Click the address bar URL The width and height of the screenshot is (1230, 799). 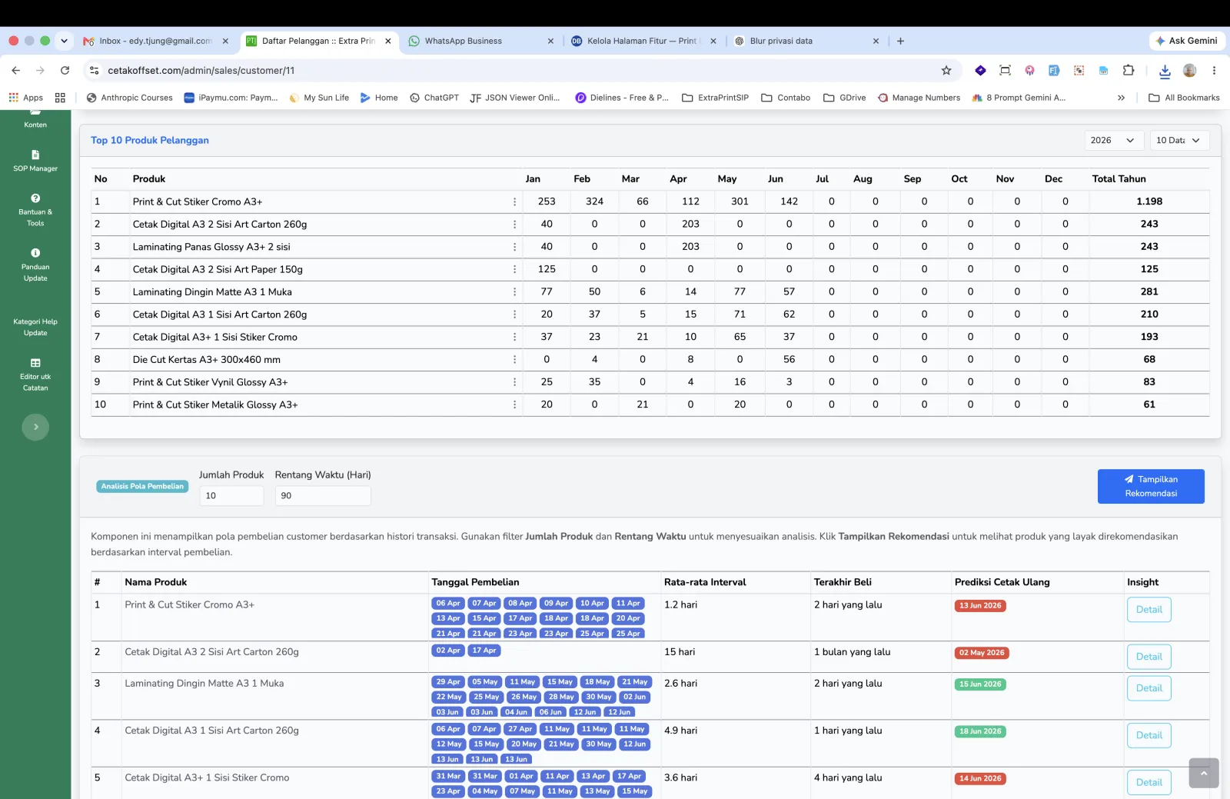[x=201, y=70]
